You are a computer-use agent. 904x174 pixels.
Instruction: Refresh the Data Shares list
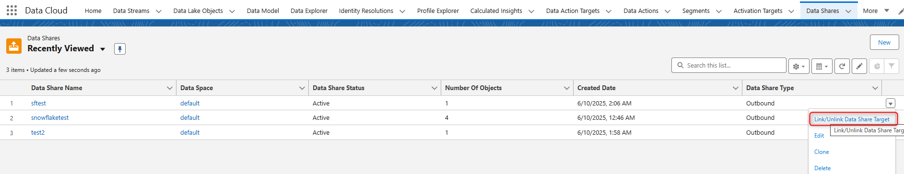[x=842, y=66]
